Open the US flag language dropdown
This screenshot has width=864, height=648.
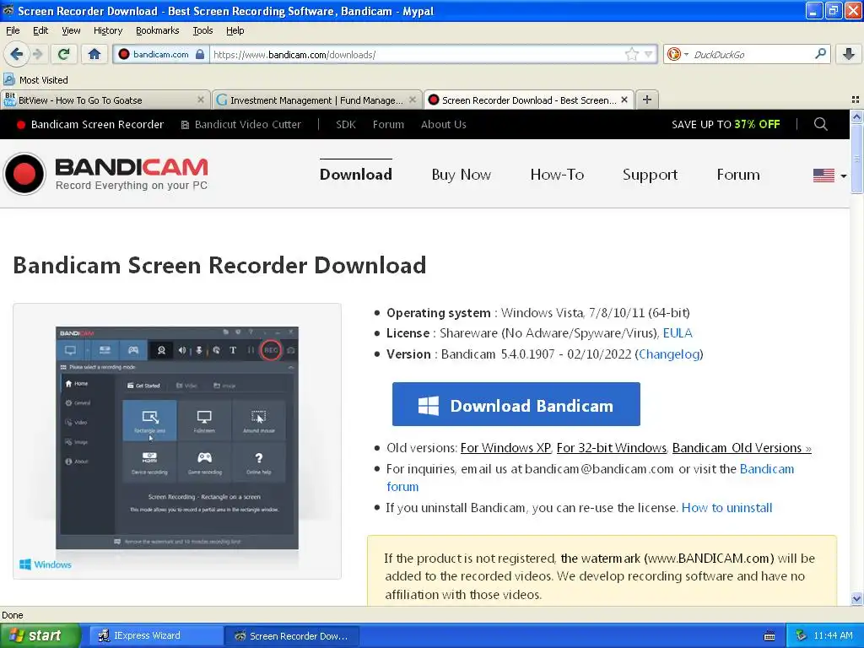click(830, 175)
